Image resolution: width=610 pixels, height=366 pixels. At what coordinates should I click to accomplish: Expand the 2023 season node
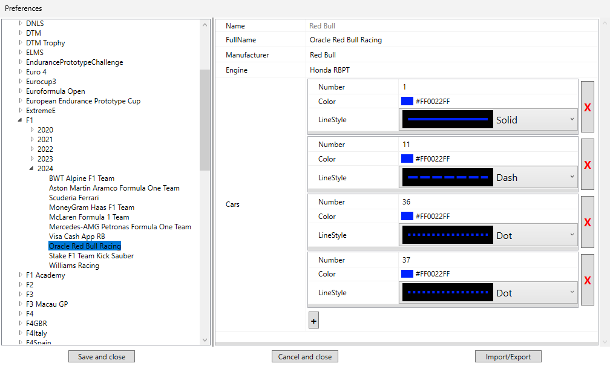tap(32, 158)
